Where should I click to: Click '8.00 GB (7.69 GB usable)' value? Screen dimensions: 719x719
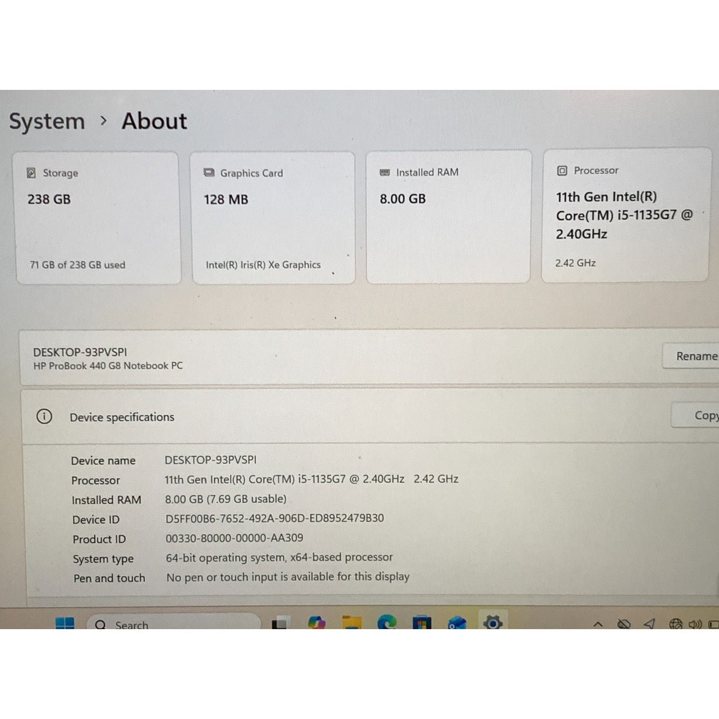[x=226, y=499]
